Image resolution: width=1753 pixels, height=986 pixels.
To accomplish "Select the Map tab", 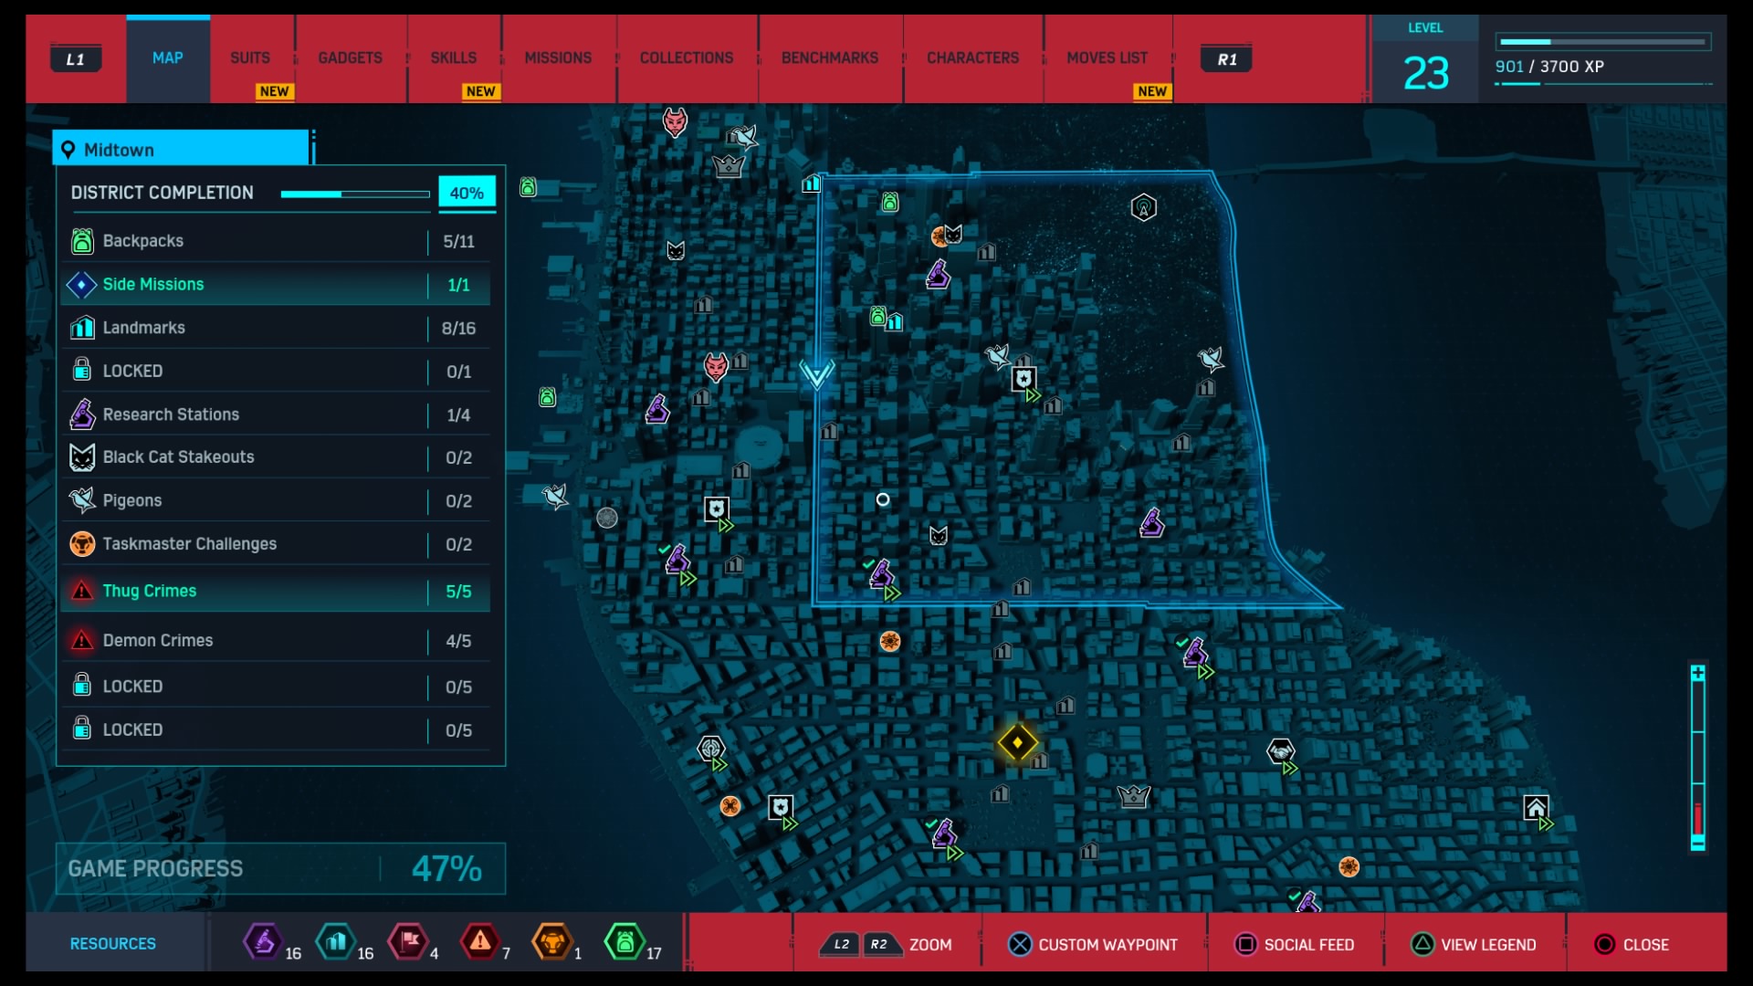I will point(168,58).
